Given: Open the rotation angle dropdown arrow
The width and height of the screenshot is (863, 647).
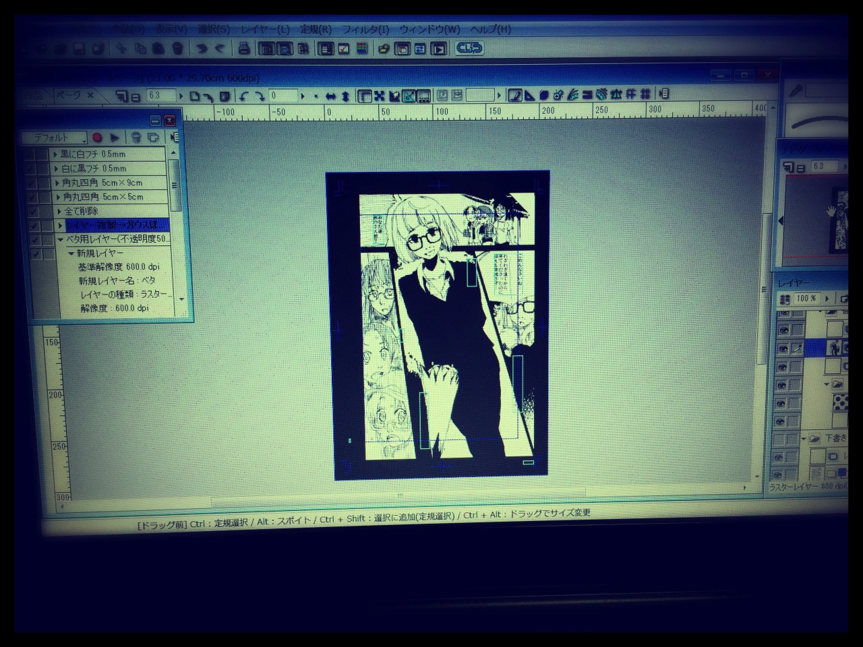Looking at the screenshot, I should coord(303,96).
